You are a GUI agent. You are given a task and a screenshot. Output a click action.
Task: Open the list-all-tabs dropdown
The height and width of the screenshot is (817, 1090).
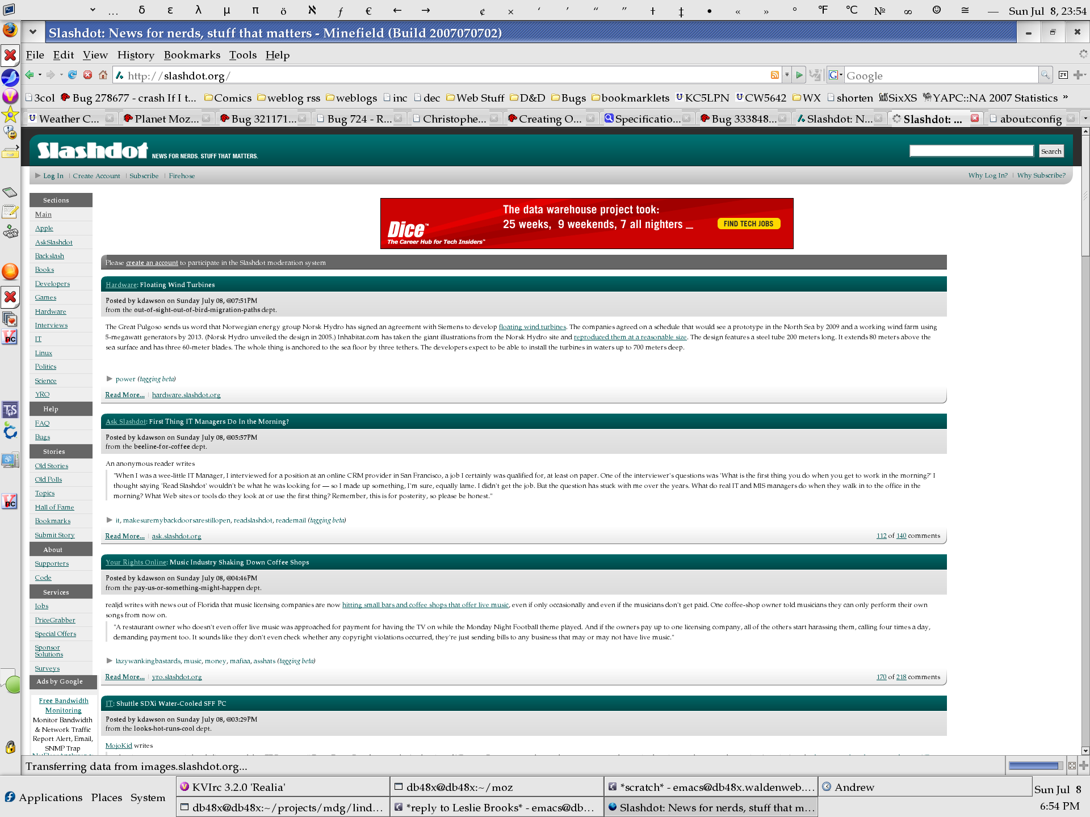pyautogui.click(x=1085, y=118)
